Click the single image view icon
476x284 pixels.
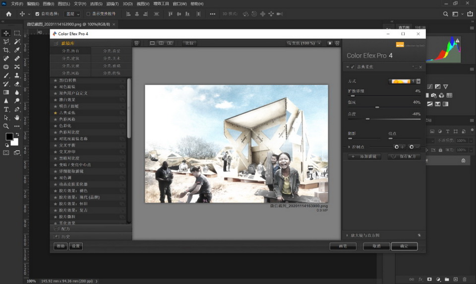pyautogui.click(x=152, y=44)
